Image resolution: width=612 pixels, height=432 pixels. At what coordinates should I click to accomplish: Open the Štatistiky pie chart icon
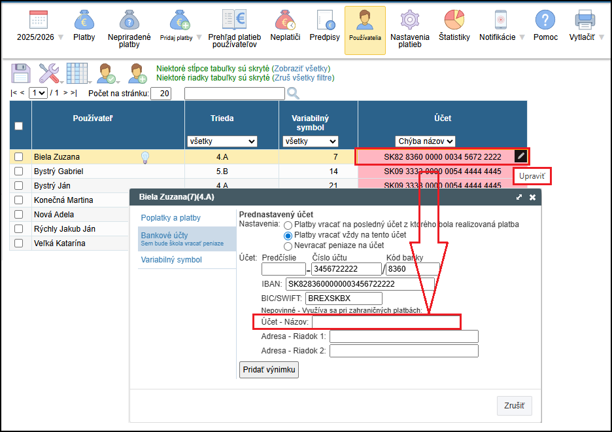click(x=454, y=21)
